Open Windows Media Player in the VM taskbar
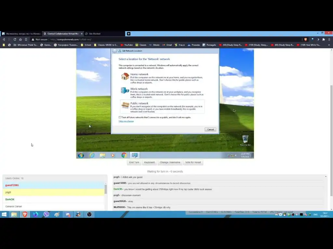This screenshot has width=333, height=249. coord(113,155)
